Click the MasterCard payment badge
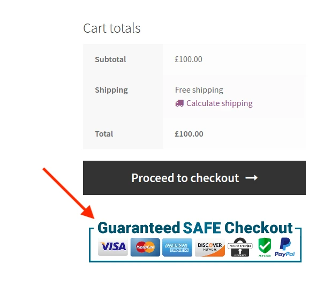 pyautogui.click(x=145, y=247)
